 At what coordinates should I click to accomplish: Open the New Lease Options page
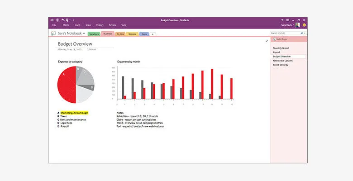click(x=283, y=61)
